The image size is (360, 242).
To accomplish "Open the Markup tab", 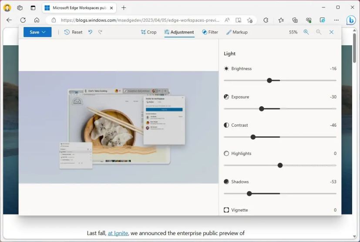I will click(x=237, y=32).
